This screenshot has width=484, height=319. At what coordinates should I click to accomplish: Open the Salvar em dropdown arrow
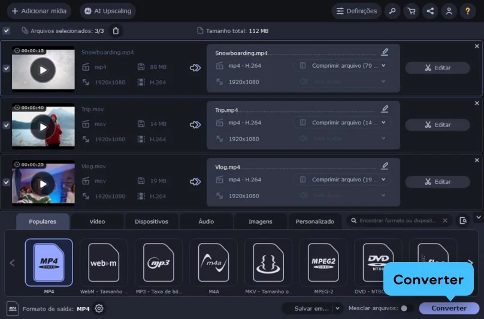click(x=337, y=308)
